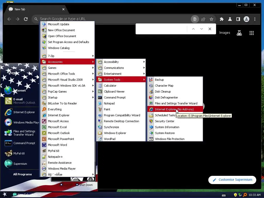Viewport: 264px width, 198px height.
Task: Click the Microsoft Excel icon
Action: (44, 127)
